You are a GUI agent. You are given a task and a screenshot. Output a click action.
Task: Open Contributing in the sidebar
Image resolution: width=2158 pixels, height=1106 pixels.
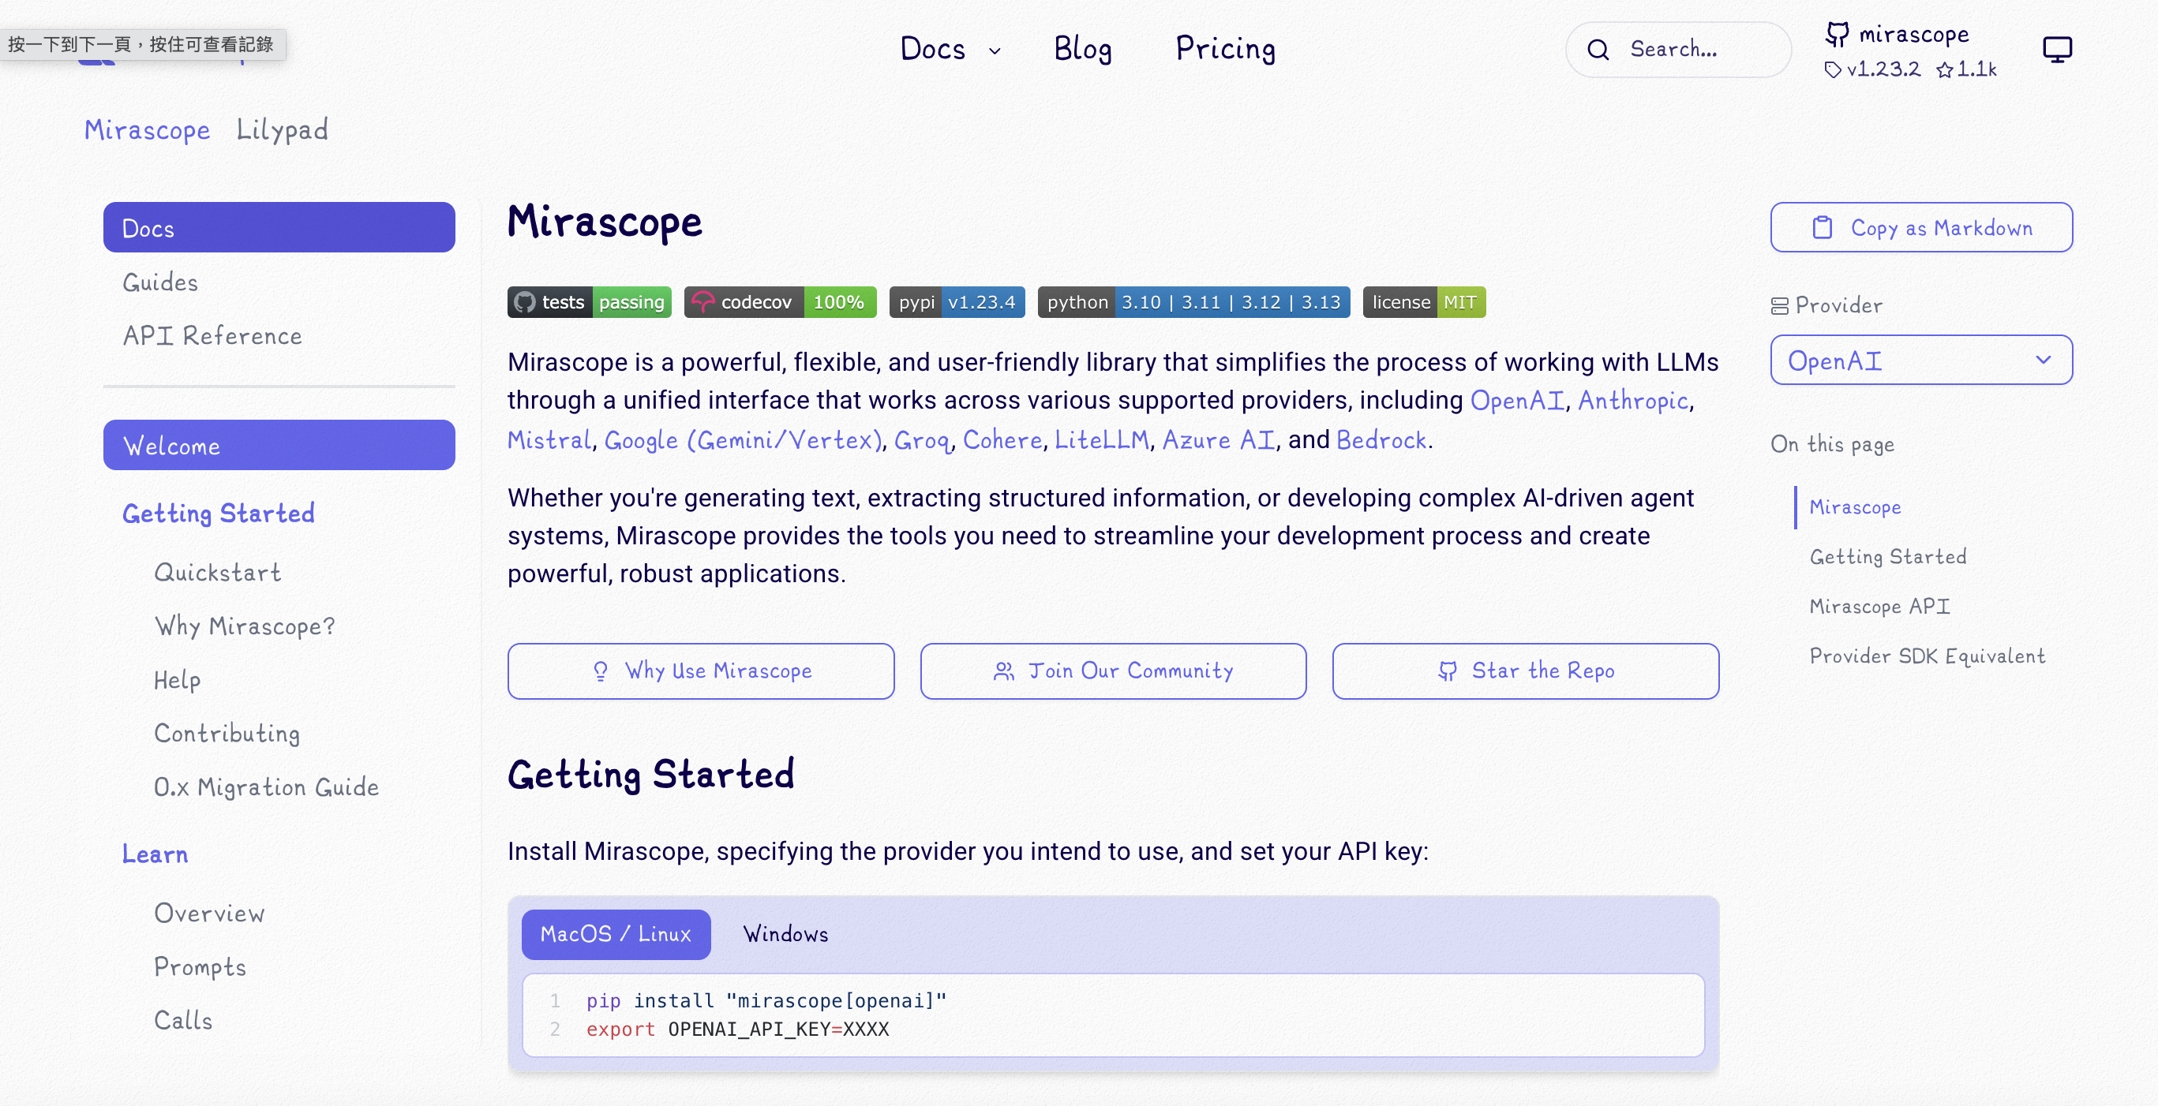(x=227, y=734)
